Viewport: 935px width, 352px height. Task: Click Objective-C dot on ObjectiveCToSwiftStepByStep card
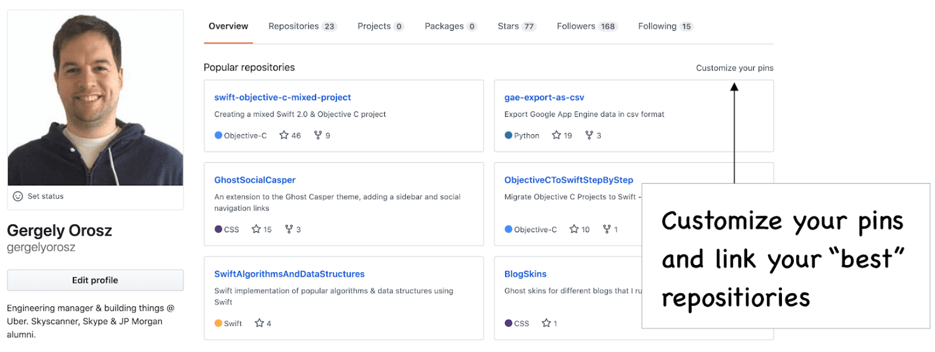tap(508, 229)
